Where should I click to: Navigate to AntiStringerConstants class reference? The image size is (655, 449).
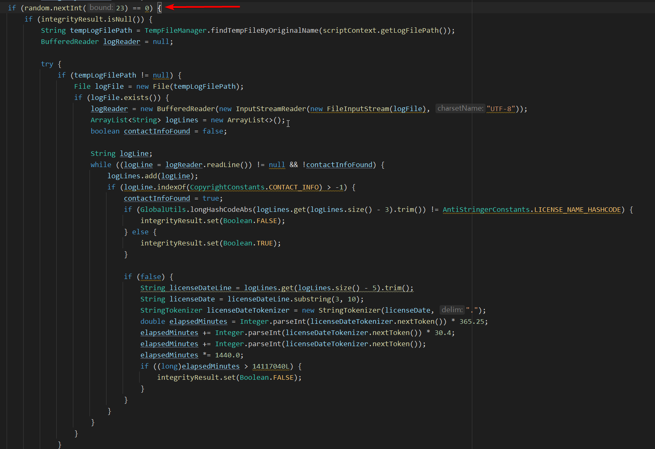486,209
